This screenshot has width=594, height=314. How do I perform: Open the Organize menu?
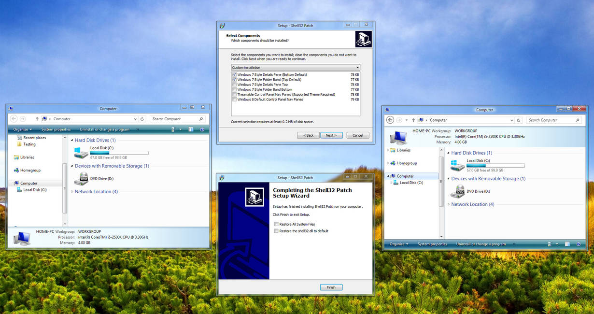22,129
